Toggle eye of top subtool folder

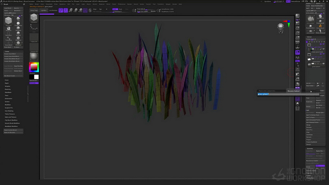click(x=323, y=44)
